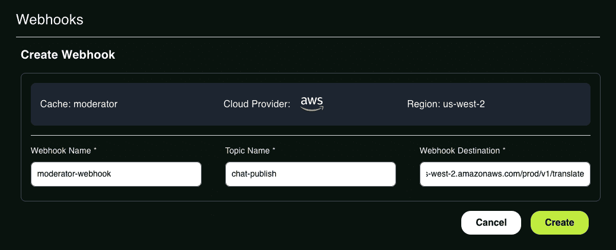This screenshot has width=616, height=250.
Task: Click the Webhook Name label
Action: coord(61,150)
